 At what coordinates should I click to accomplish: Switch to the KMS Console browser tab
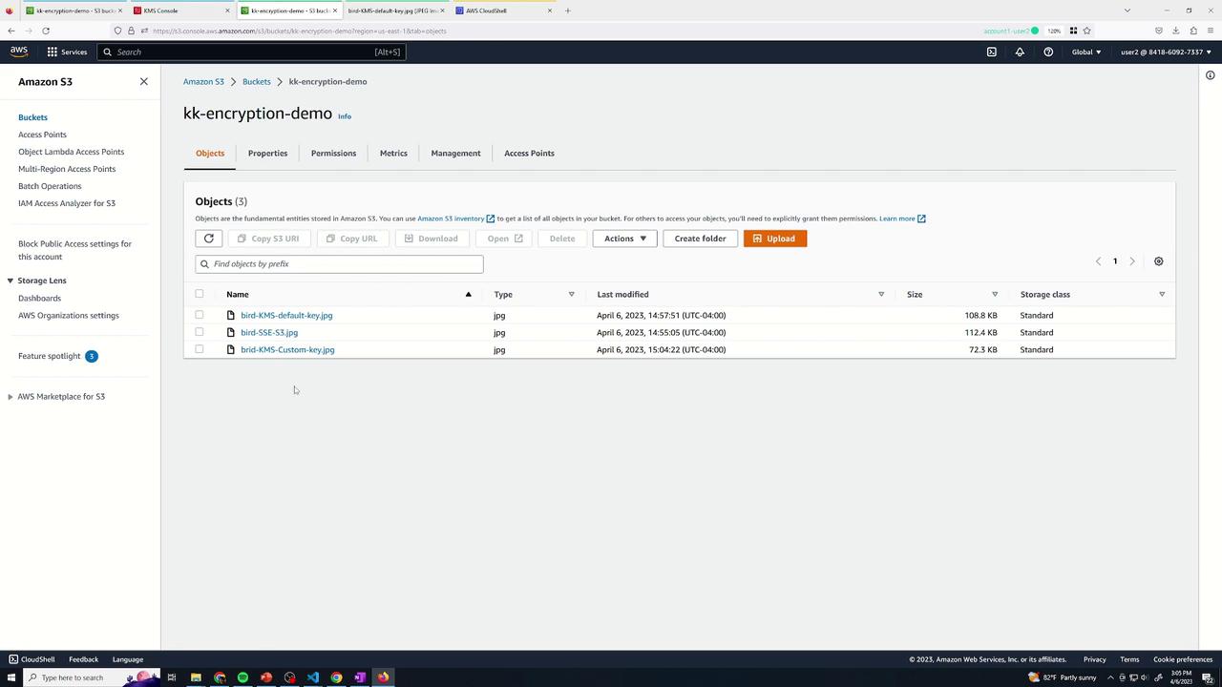point(179,10)
